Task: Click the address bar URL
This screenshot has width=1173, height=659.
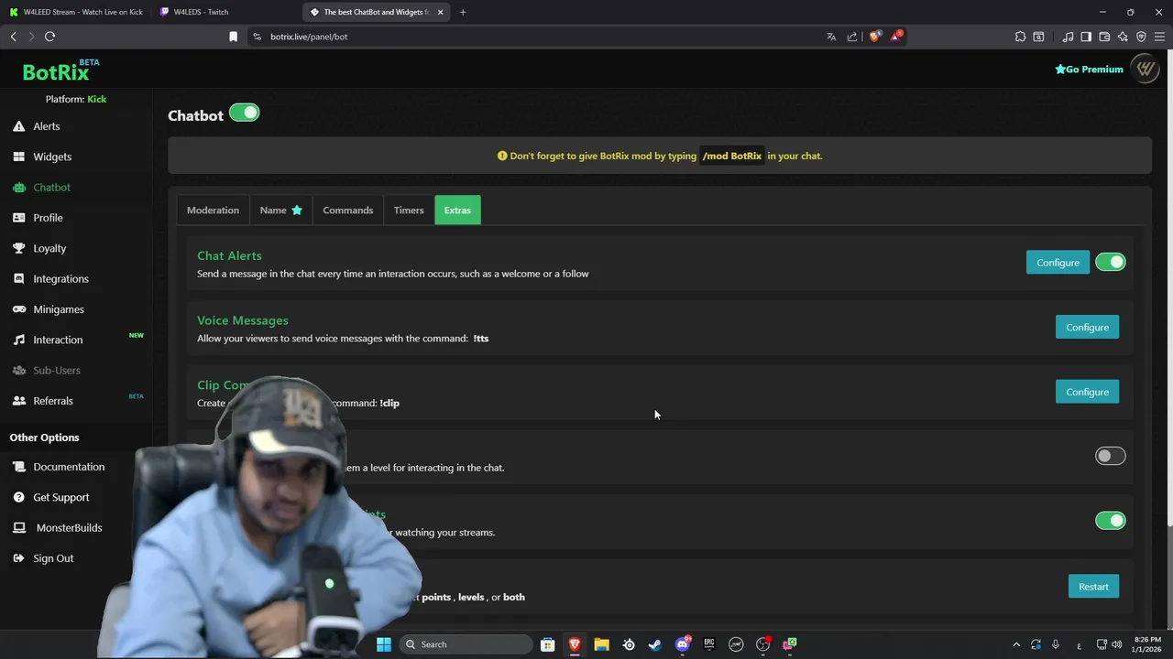Action: click(x=309, y=37)
